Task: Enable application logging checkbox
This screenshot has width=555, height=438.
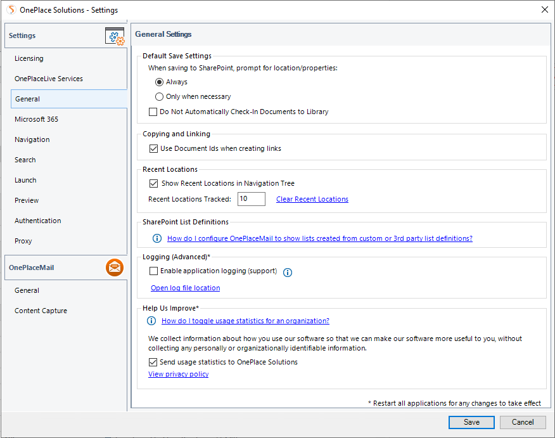Action: pos(153,271)
